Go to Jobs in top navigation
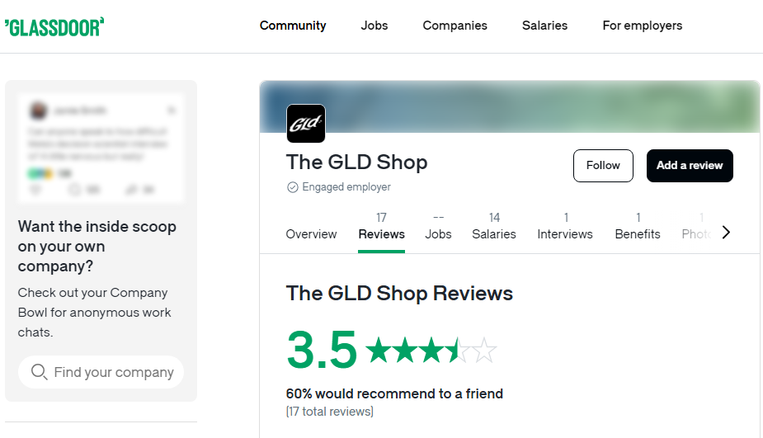This screenshot has width=763, height=438. [x=374, y=26]
